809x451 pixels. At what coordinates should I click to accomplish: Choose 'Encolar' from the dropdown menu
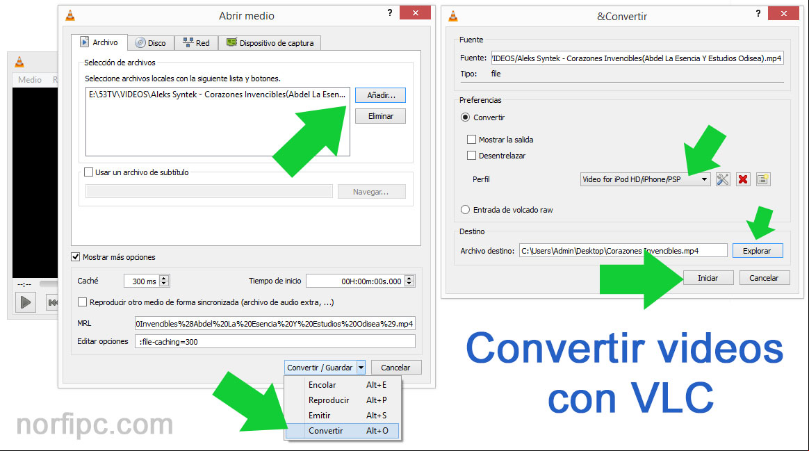coord(343,385)
